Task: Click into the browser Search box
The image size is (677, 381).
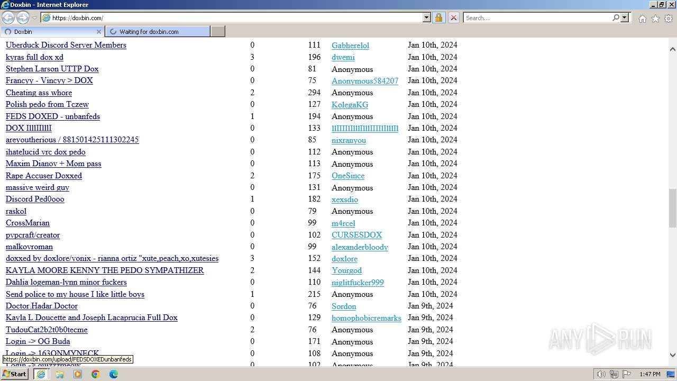Action: coord(537,17)
